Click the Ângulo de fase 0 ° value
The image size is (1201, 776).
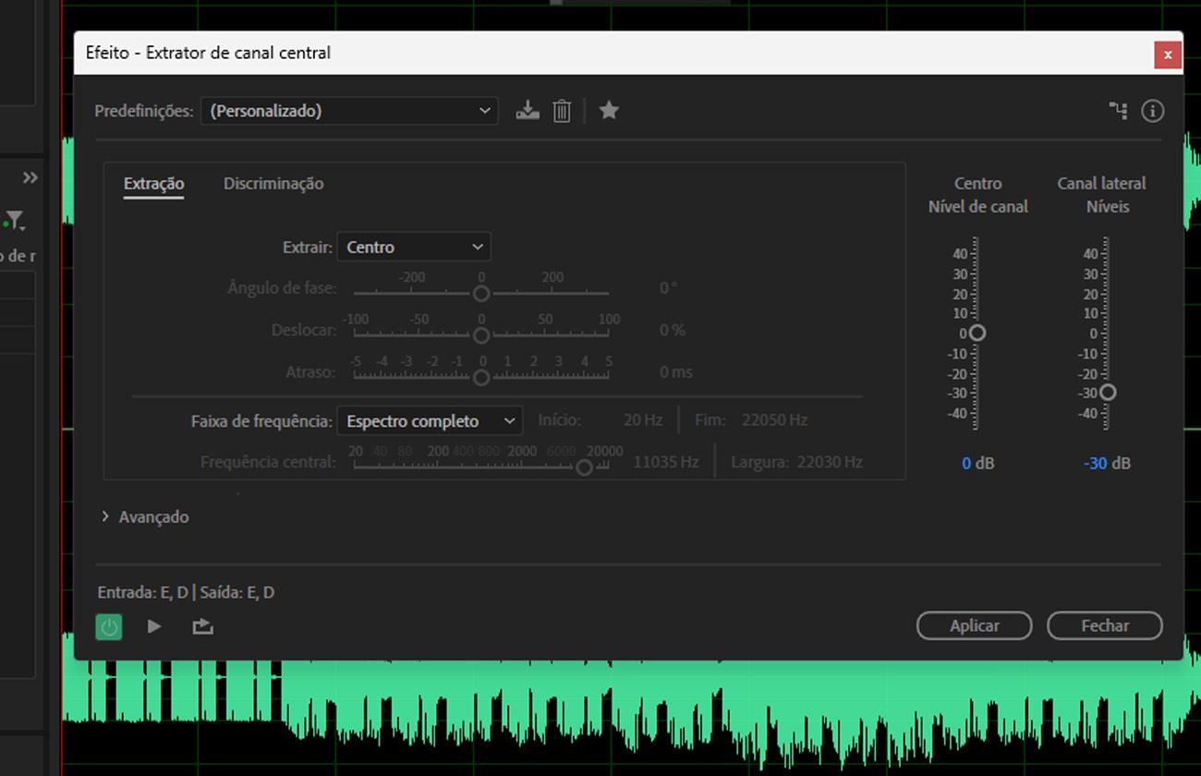pyautogui.click(x=668, y=288)
